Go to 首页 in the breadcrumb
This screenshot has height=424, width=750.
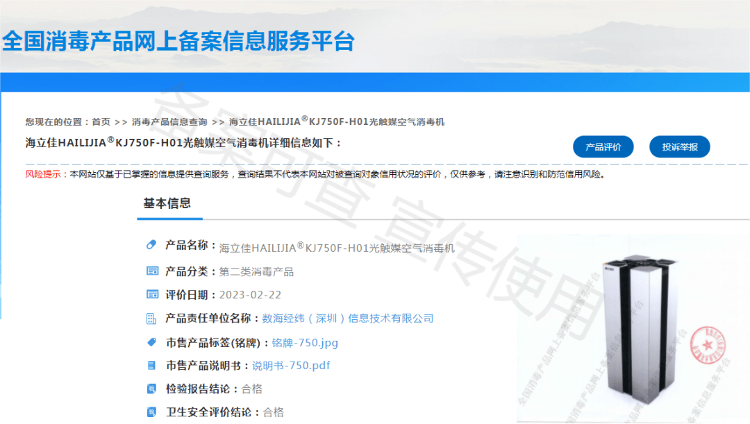101,122
